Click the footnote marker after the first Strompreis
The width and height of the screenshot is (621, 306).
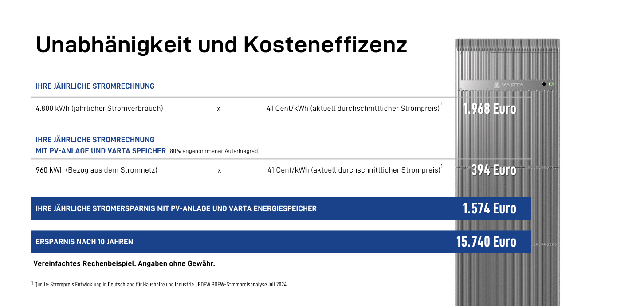[x=441, y=104]
